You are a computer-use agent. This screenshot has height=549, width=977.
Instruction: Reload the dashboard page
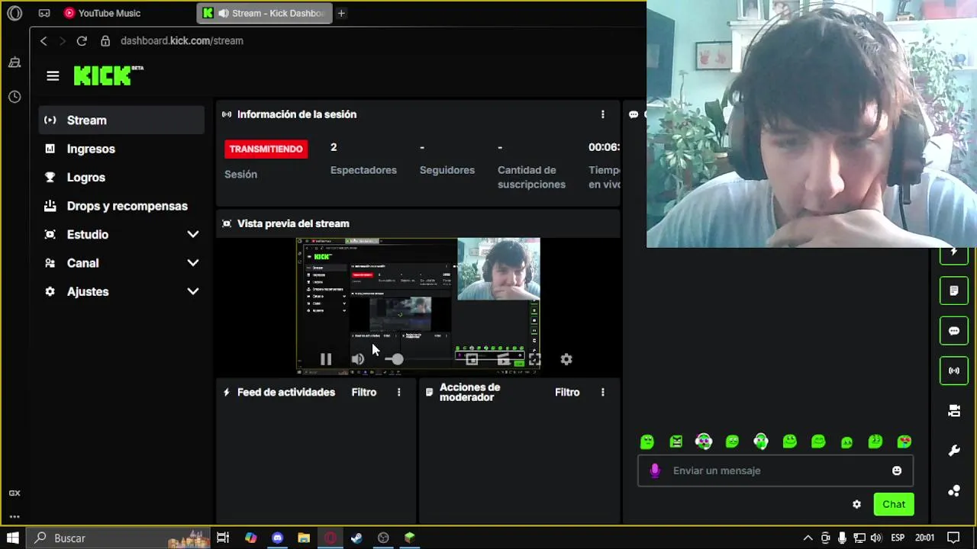point(82,40)
